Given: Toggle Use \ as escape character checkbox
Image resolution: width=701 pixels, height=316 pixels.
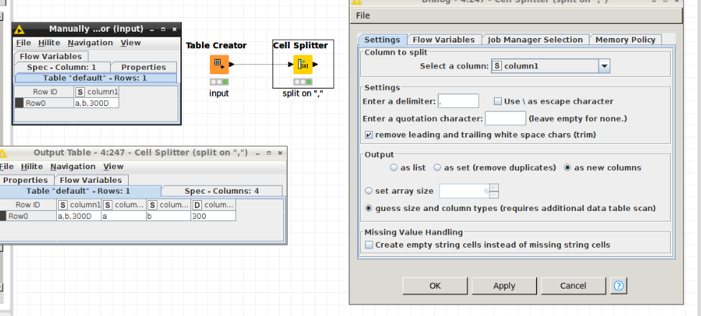Looking at the screenshot, I should pyautogui.click(x=498, y=101).
